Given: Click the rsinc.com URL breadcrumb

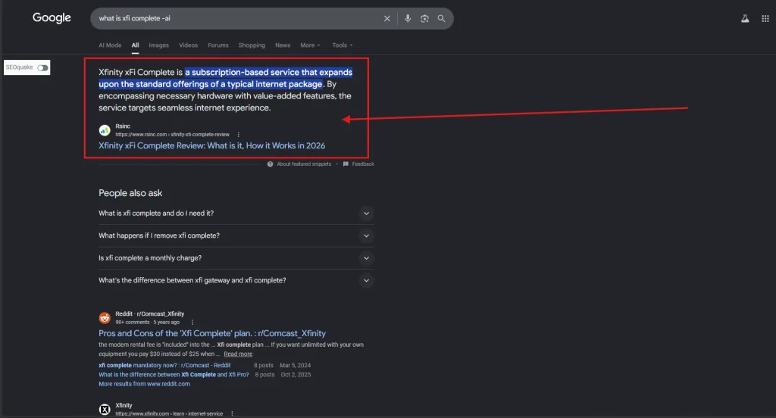Looking at the screenshot, I should click(x=172, y=135).
